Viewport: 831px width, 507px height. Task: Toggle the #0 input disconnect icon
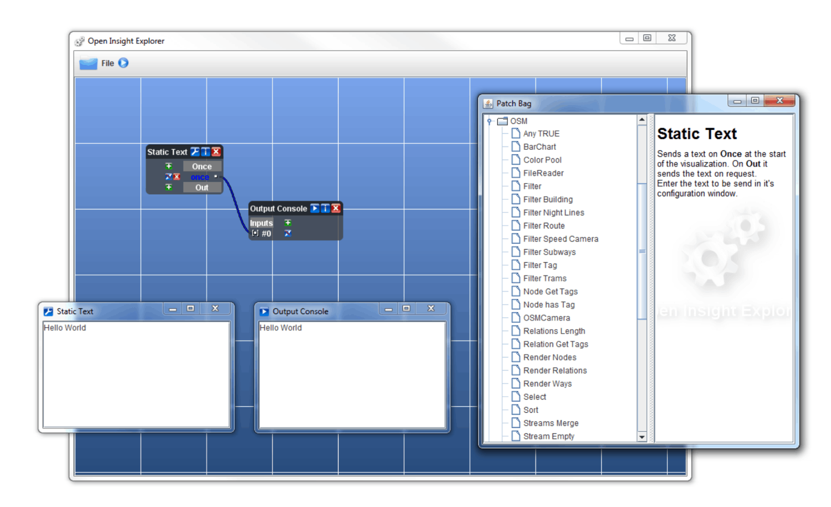tap(288, 234)
